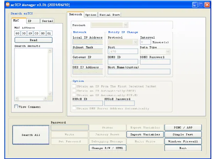Click the Set Password button

click(x=70, y=141)
